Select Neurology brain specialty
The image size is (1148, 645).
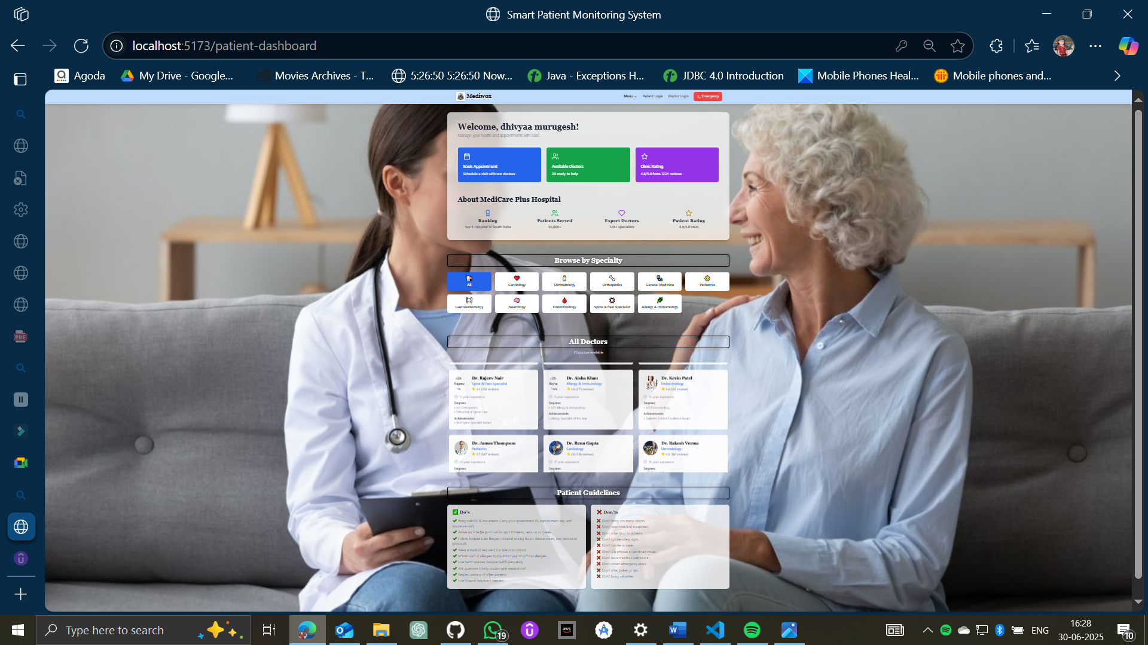[517, 303]
